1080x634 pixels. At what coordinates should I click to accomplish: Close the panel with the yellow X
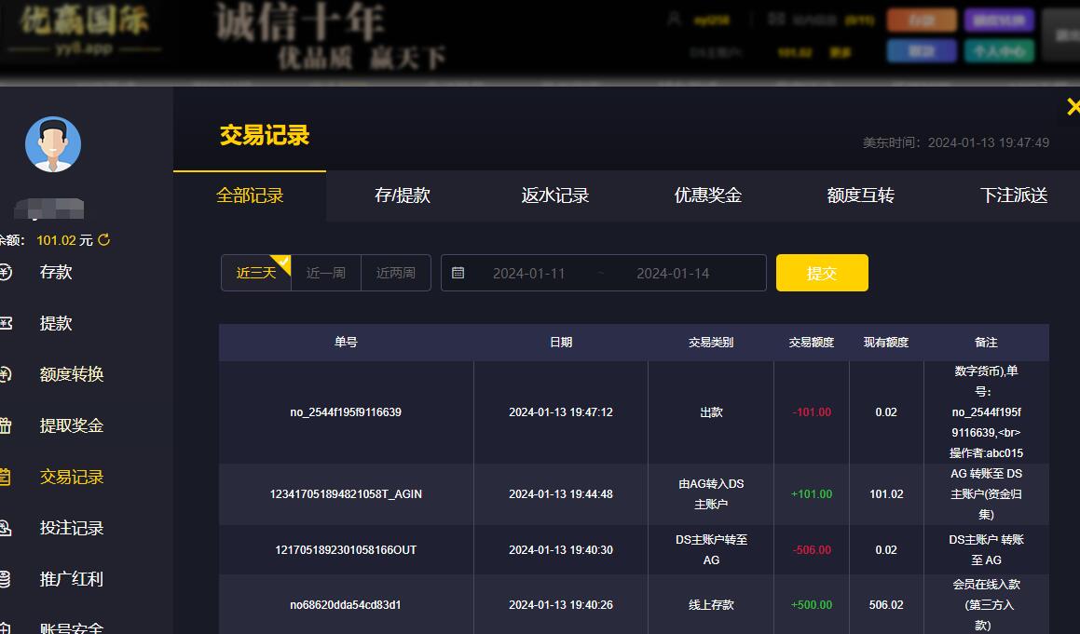tap(1073, 108)
